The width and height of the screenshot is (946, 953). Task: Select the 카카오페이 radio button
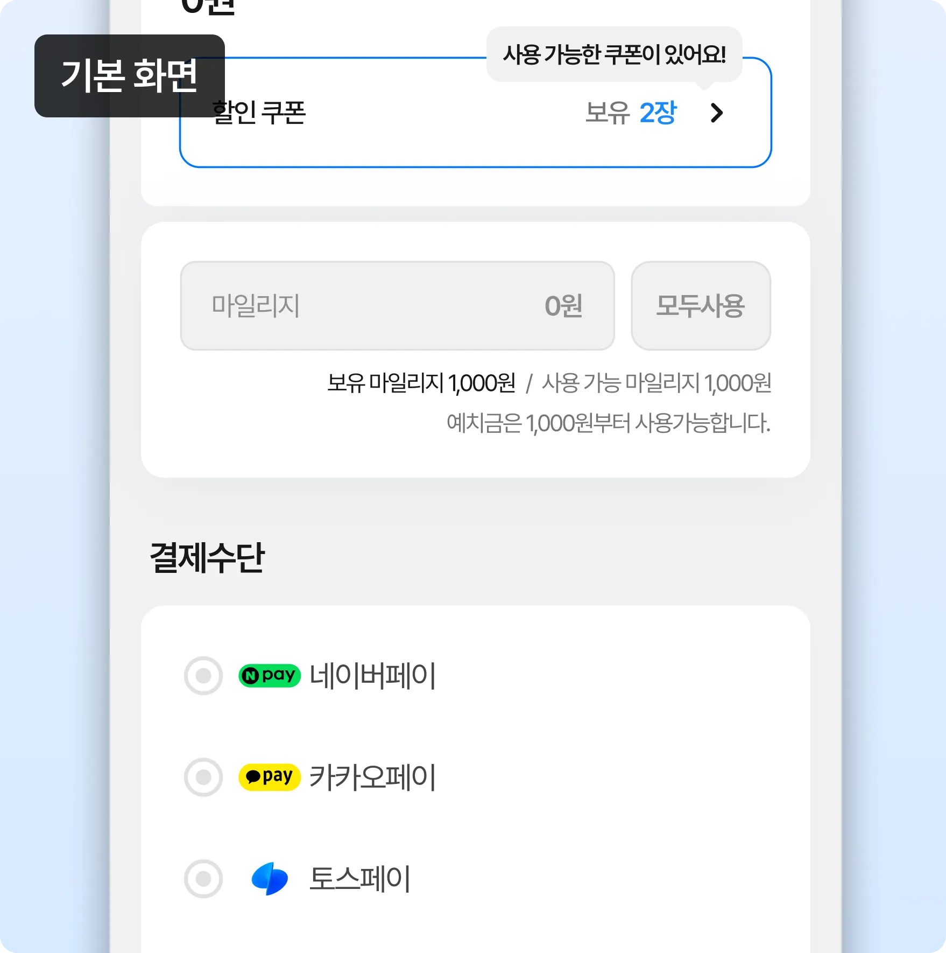[x=203, y=777]
